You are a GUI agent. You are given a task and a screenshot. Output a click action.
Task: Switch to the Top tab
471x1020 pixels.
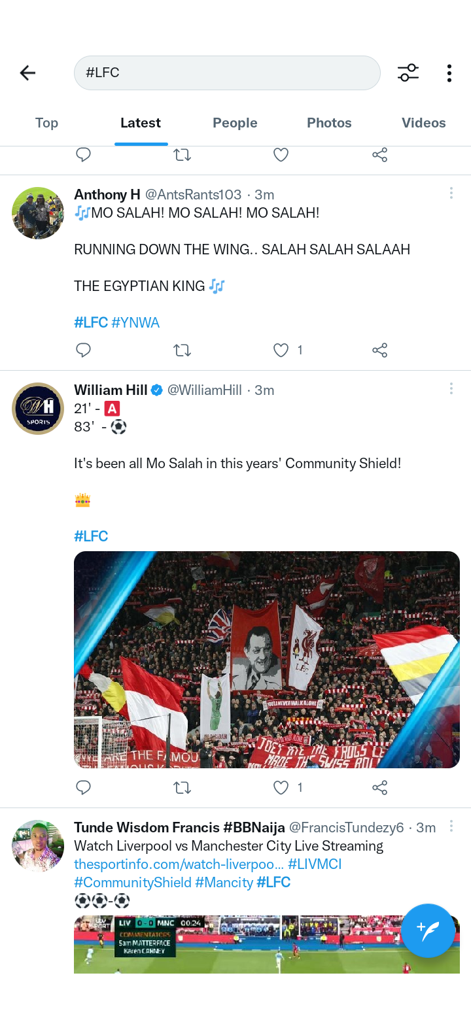pos(46,123)
